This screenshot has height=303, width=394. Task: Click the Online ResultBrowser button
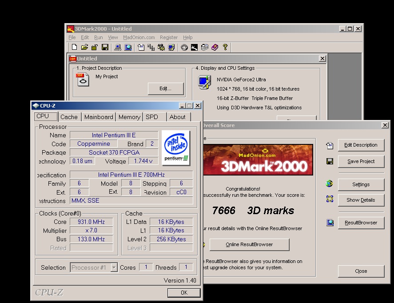pyautogui.click(x=249, y=244)
